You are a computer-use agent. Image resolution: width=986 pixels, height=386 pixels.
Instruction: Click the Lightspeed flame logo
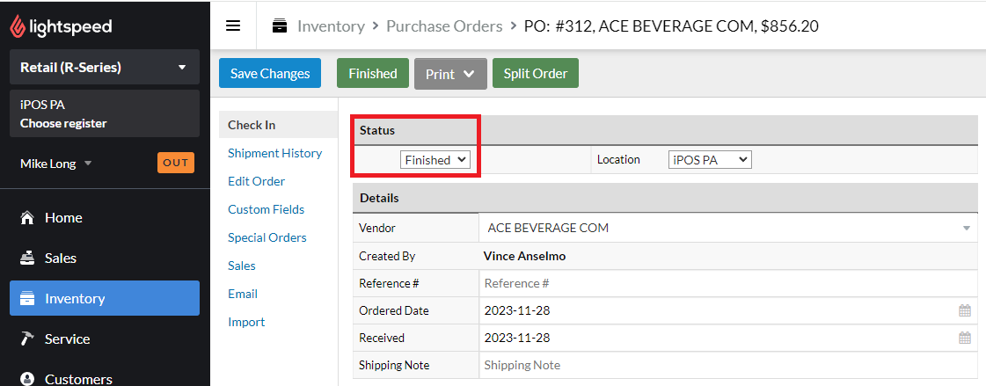point(18,26)
